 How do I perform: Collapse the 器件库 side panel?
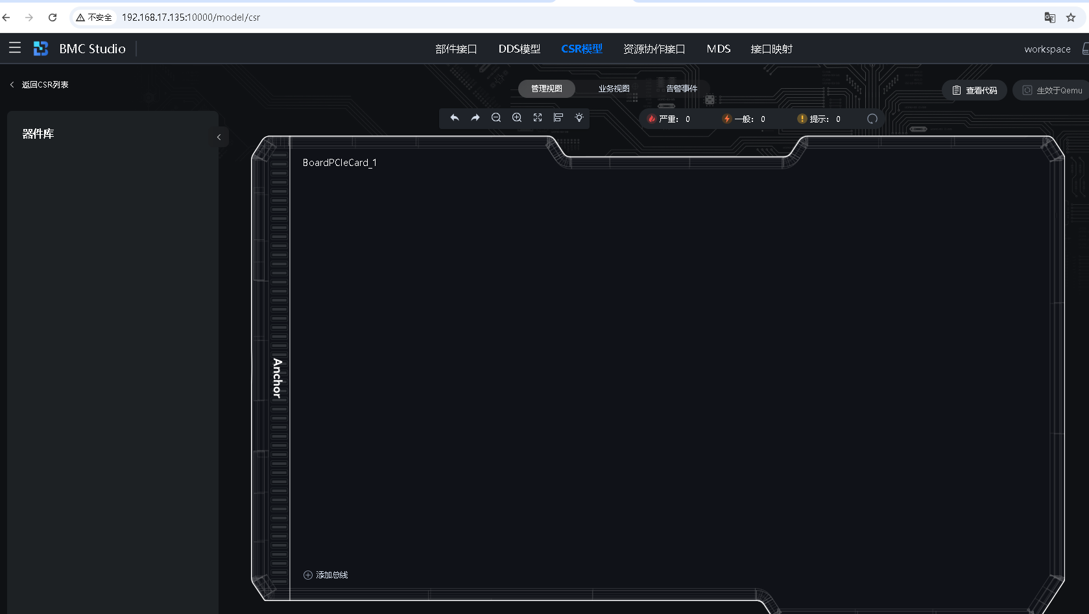(219, 137)
